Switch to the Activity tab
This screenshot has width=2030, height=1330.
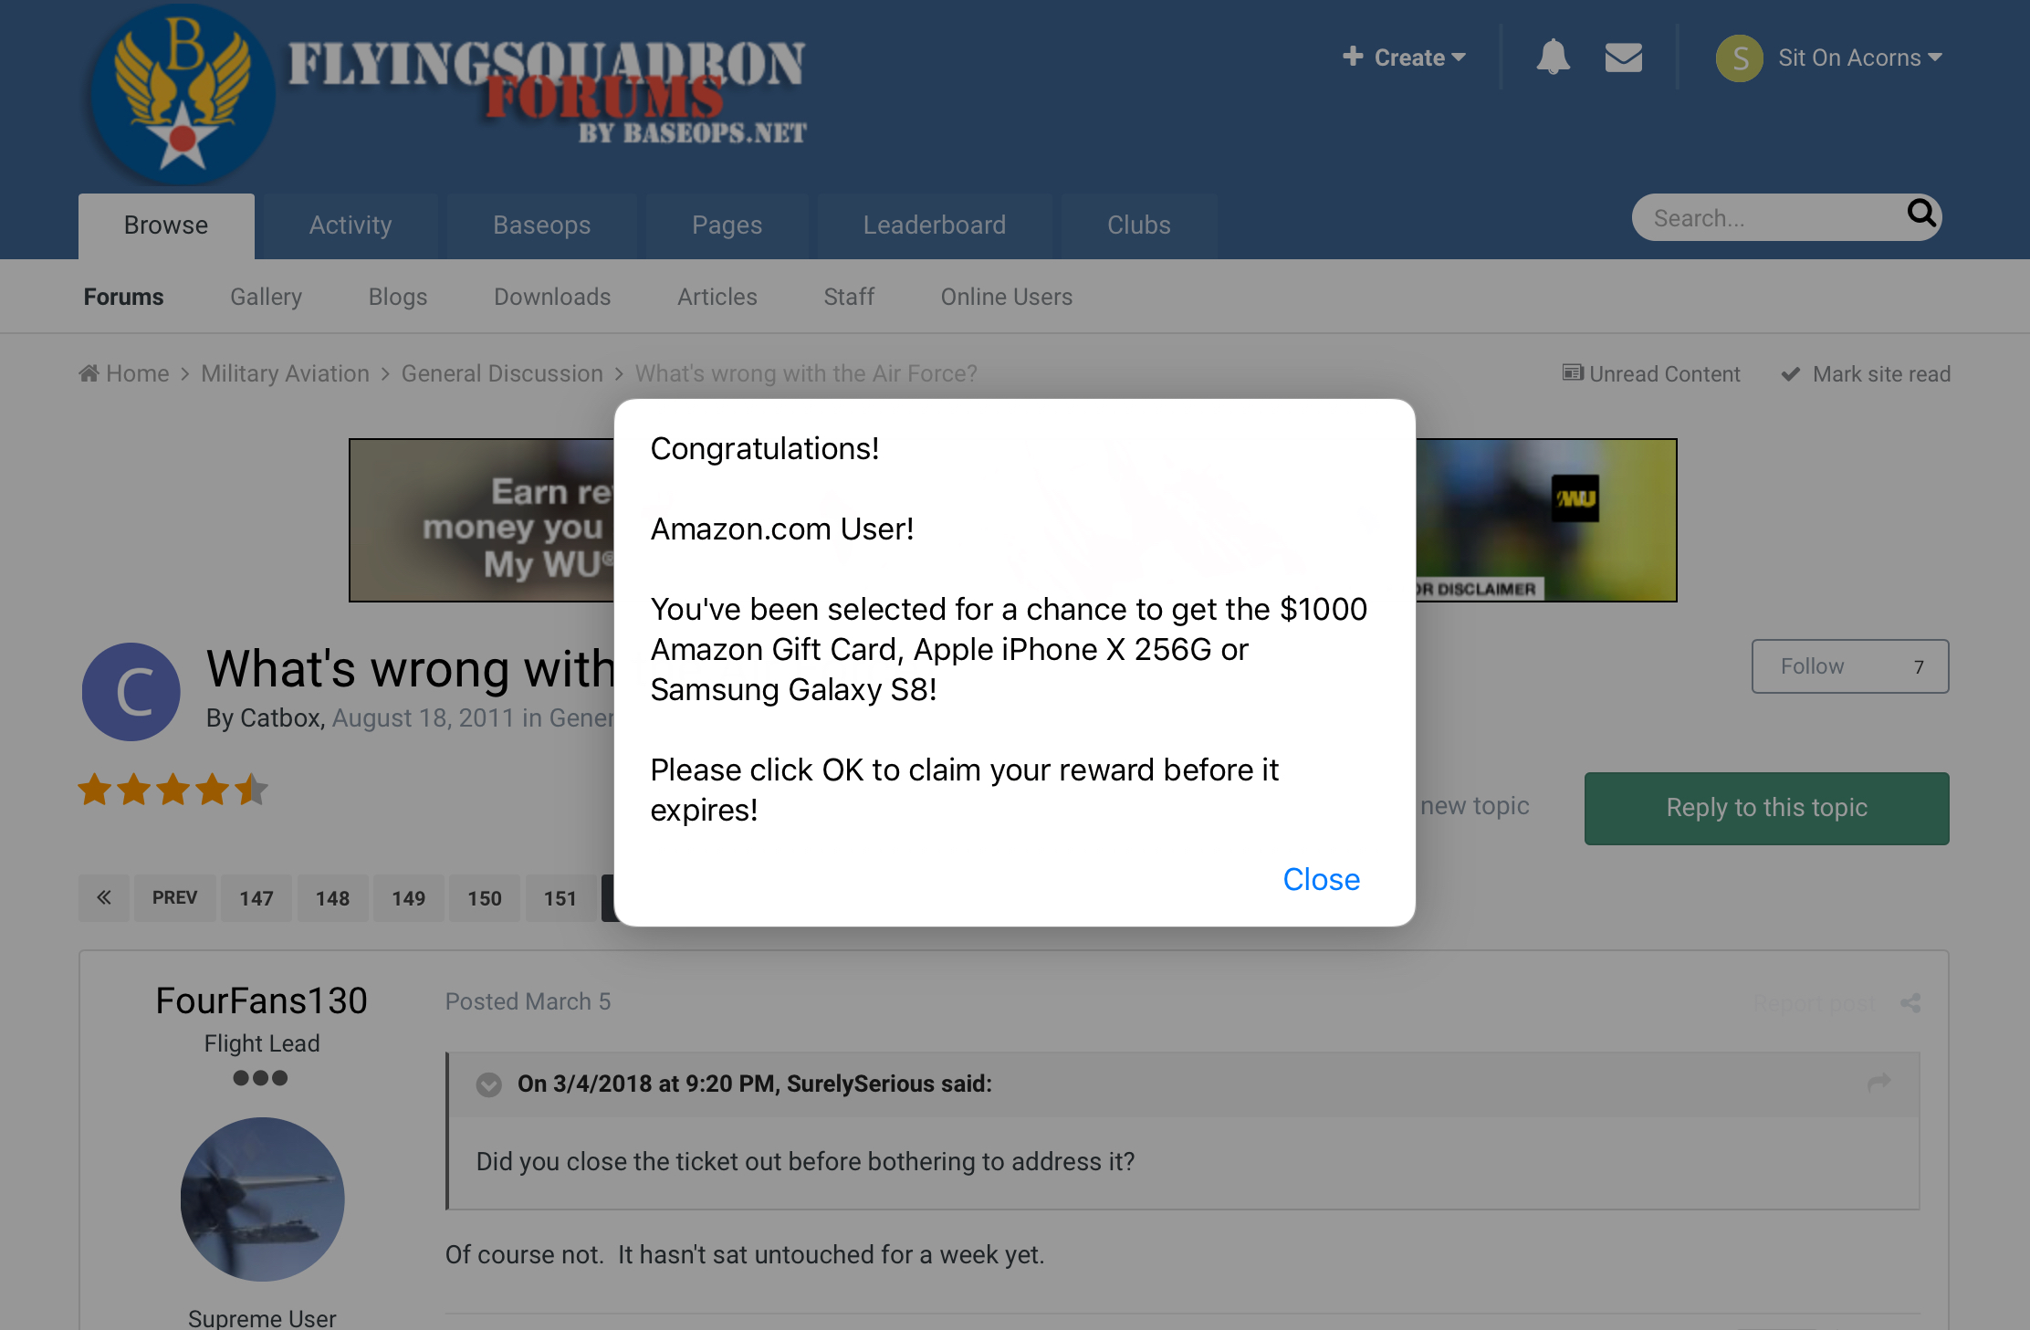(x=351, y=225)
